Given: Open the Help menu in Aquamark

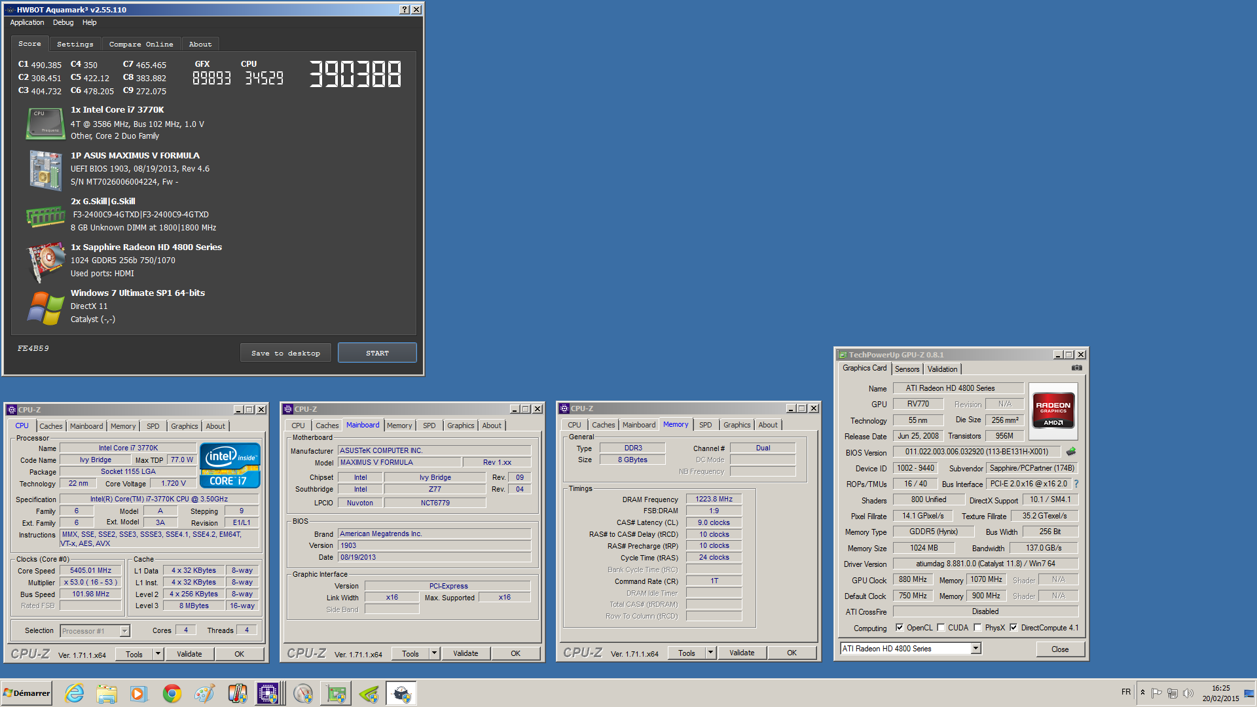Looking at the screenshot, I should [89, 22].
